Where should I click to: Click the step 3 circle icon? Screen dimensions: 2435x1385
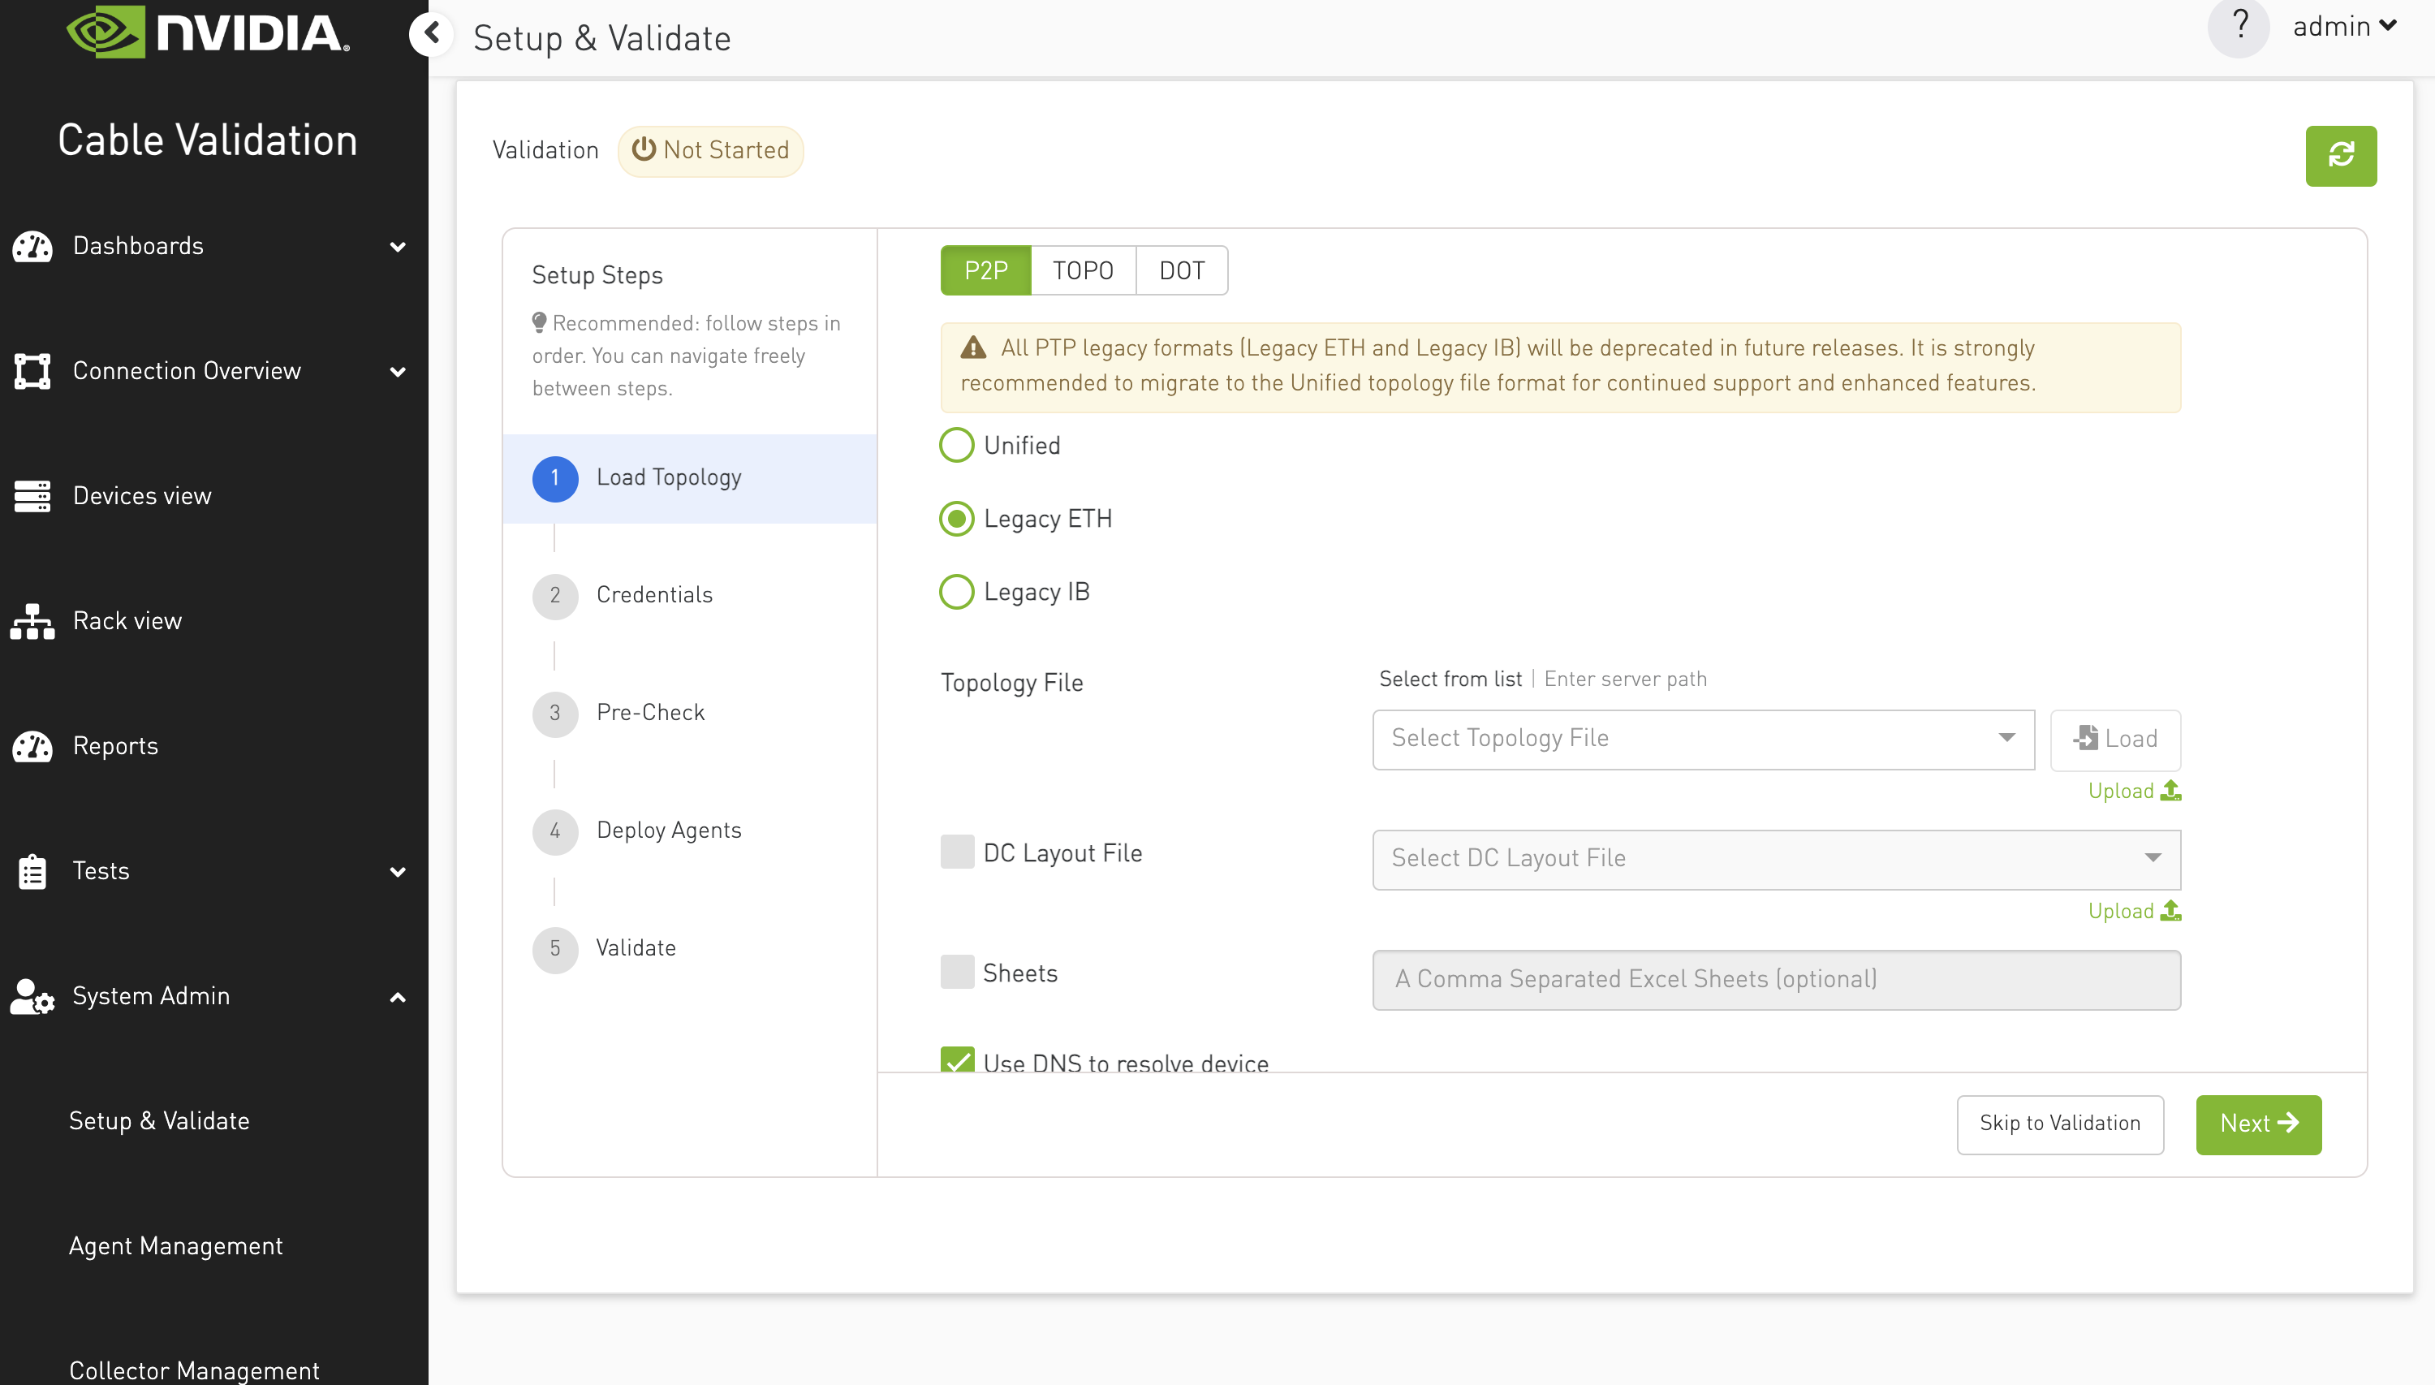(555, 714)
